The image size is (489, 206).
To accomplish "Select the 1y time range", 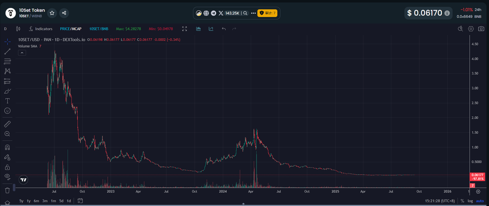I will 29,201.
